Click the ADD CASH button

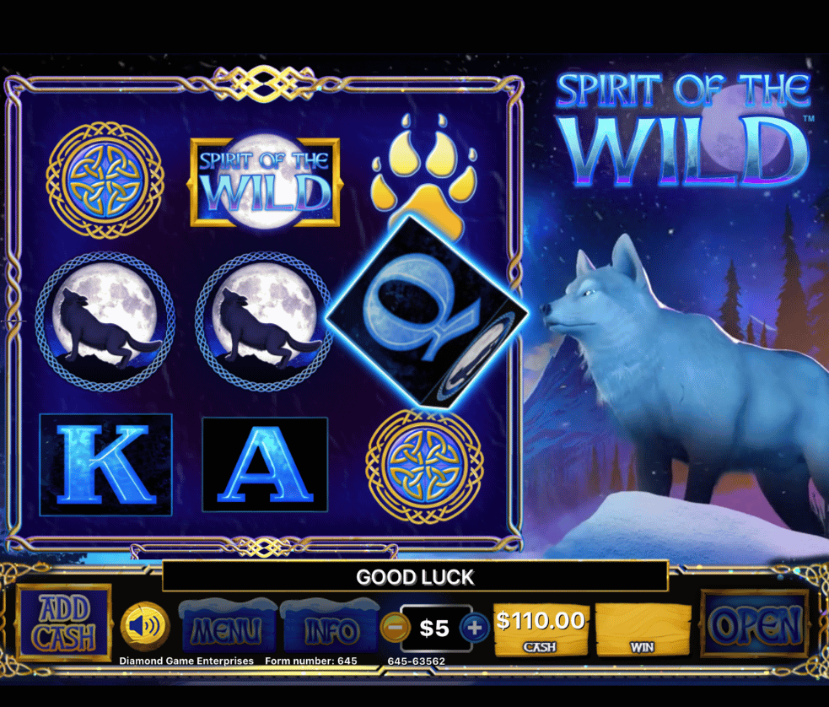(64, 623)
